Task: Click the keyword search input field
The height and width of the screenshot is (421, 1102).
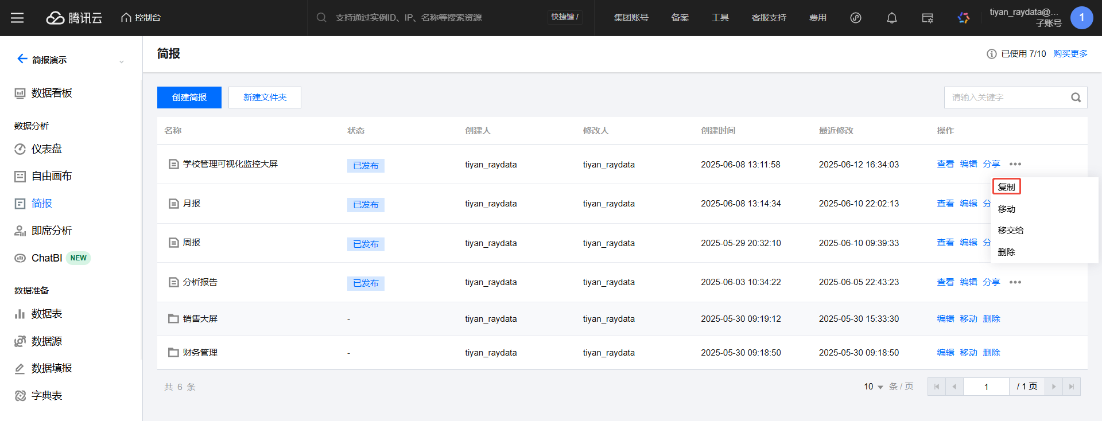Action: 1004,98
